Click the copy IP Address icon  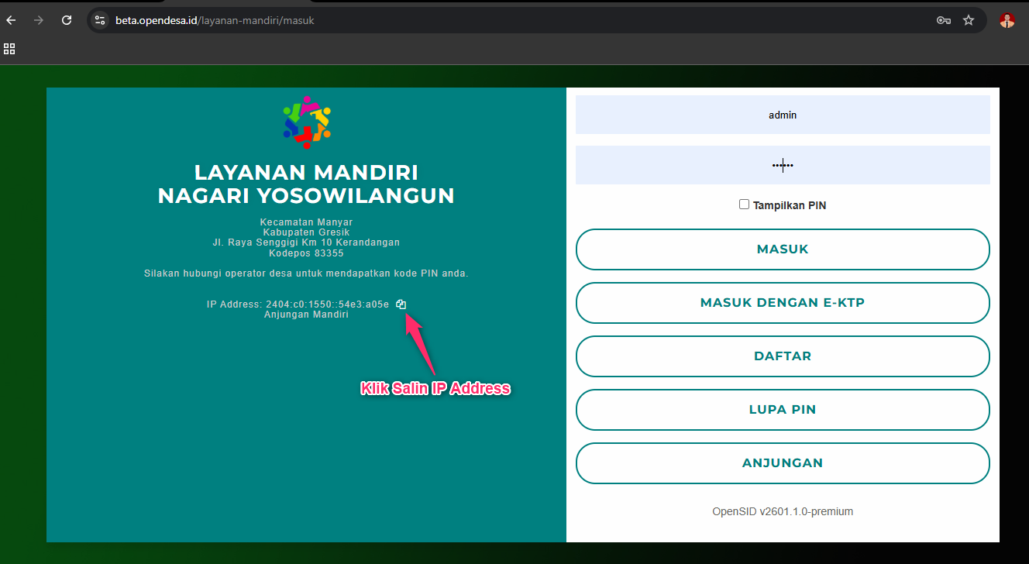point(401,304)
